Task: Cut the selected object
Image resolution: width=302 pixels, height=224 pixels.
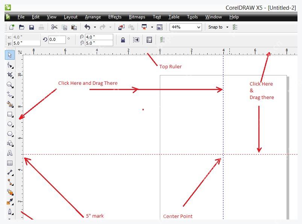Action: pos(54,27)
